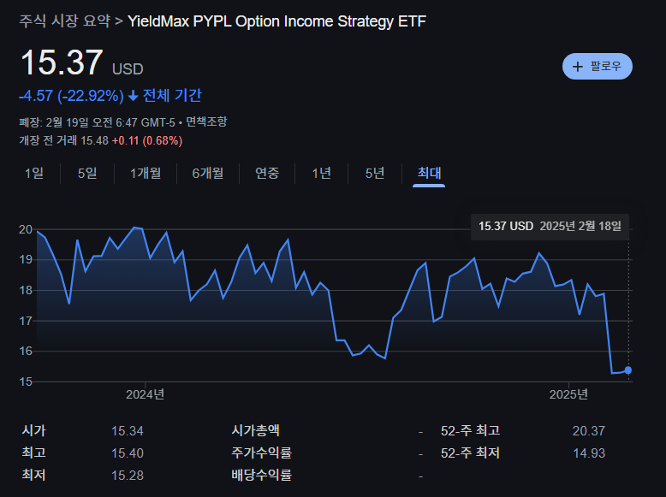
Task: Open the 주식 시장 요약 breadcrumb link
Action: point(64,21)
